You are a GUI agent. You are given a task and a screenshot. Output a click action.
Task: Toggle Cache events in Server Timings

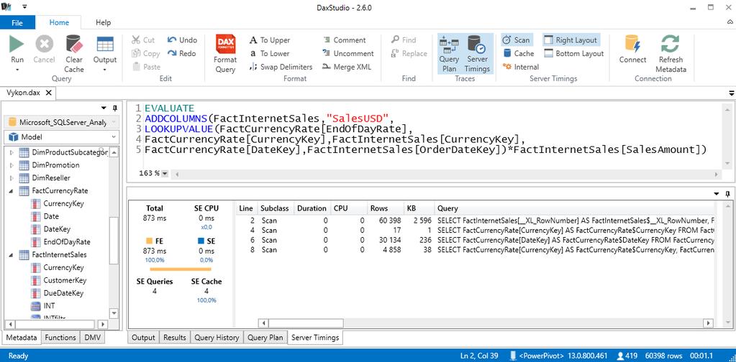click(518, 53)
